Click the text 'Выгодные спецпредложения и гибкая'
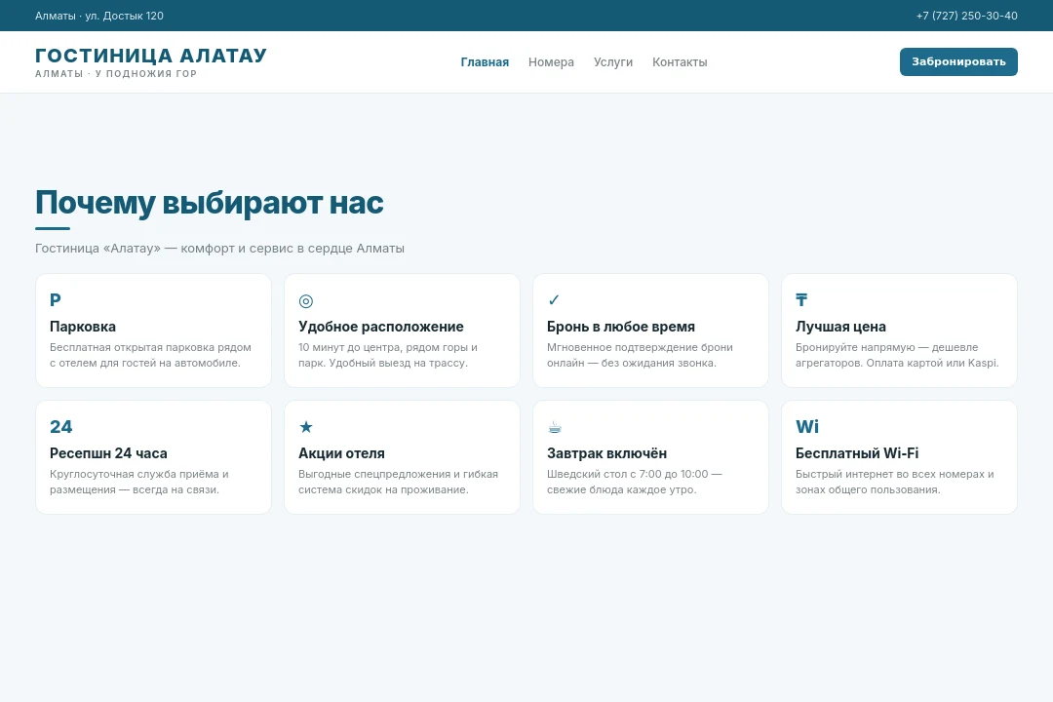The width and height of the screenshot is (1053, 702). [x=398, y=474]
